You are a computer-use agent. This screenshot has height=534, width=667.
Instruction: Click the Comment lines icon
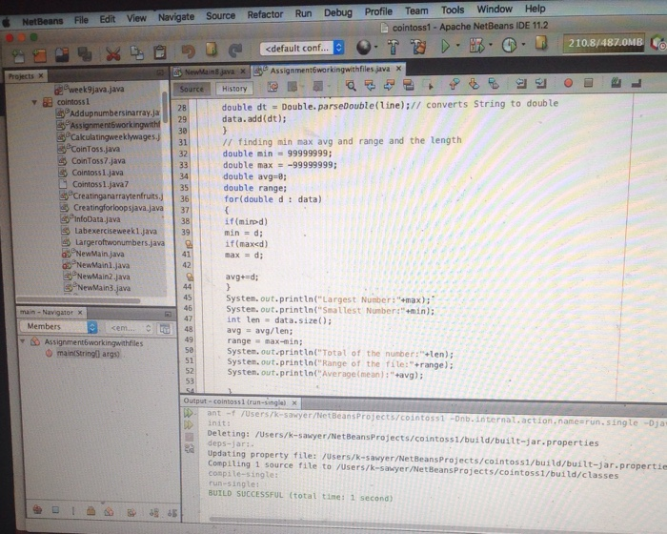click(x=616, y=83)
